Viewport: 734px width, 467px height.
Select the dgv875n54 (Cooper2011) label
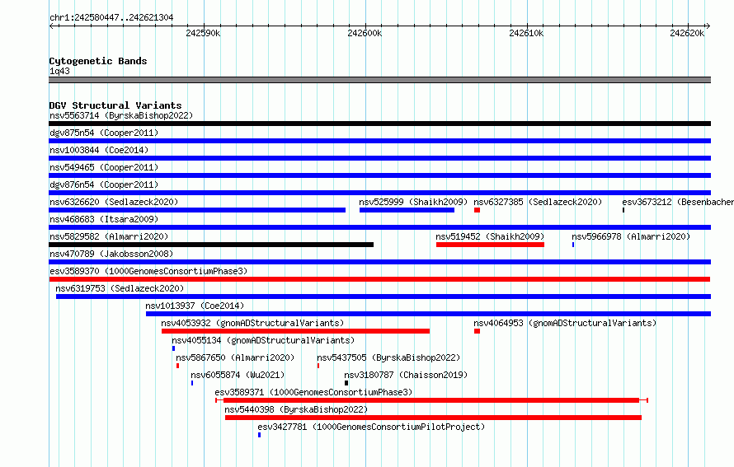(x=104, y=133)
